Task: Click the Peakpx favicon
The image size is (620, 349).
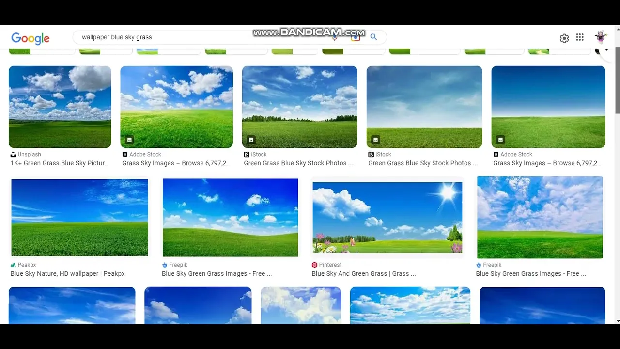Action: [x=13, y=265]
